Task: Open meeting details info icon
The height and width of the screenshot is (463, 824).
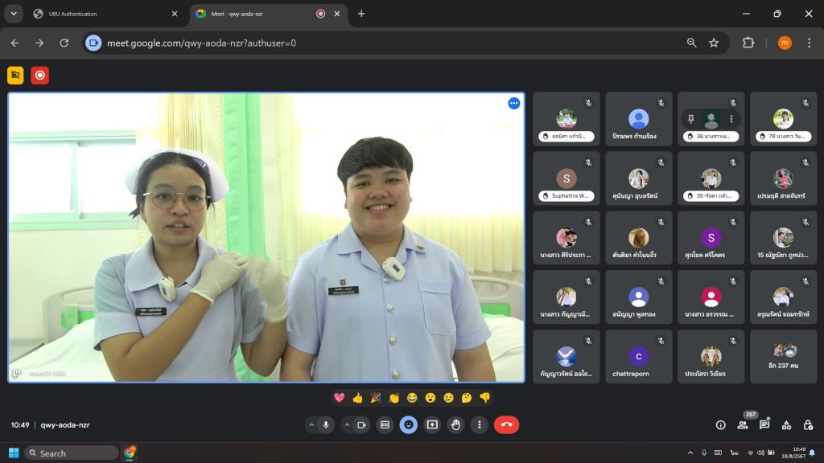Action: pyautogui.click(x=720, y=424)
